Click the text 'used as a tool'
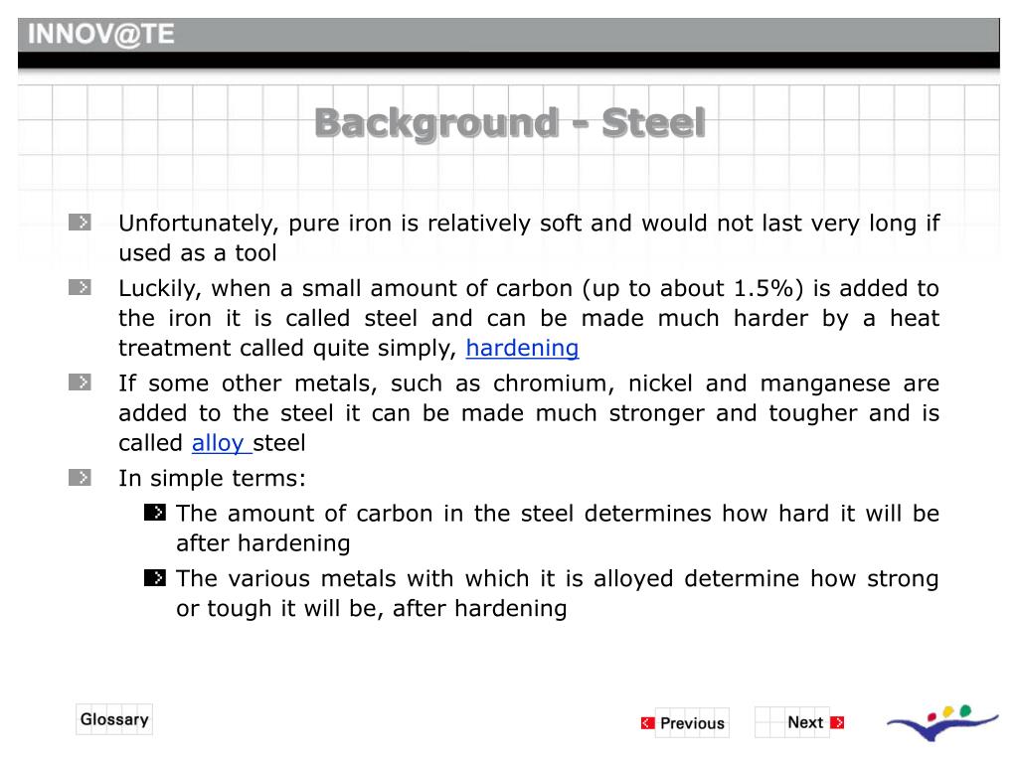Viewport: 1018px width, 763px height. (x=198, y=253)
